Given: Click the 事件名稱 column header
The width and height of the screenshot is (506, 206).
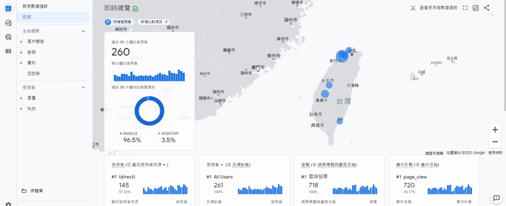Looking at the screenshot, I should coord(404,202).
